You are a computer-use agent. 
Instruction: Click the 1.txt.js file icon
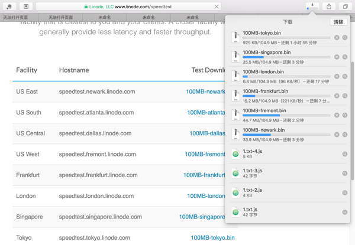click(235, 212)
